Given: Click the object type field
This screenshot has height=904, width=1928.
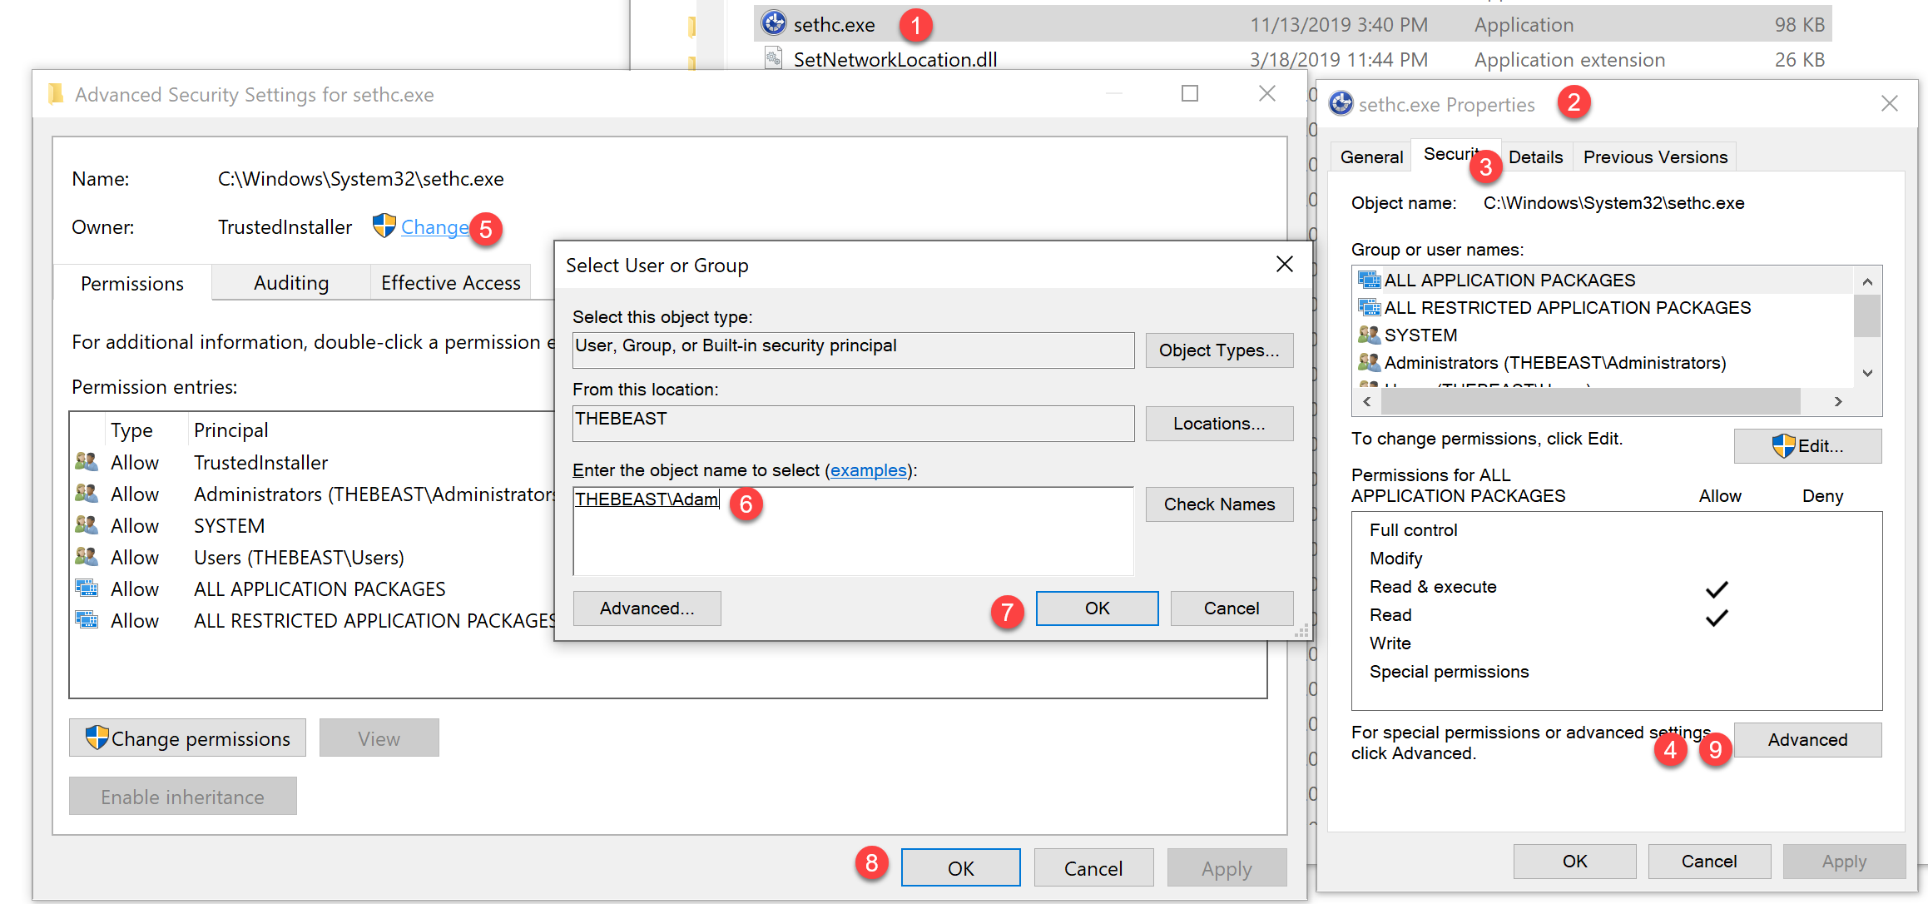Looking at the screenshot, I should pyautogui.click(x=853, y=350).
